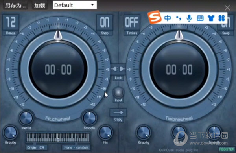Click the Pitchwheel Inertia knob
Image resolution: width=236 pixels, height=153 pixels.
point(26,118)
